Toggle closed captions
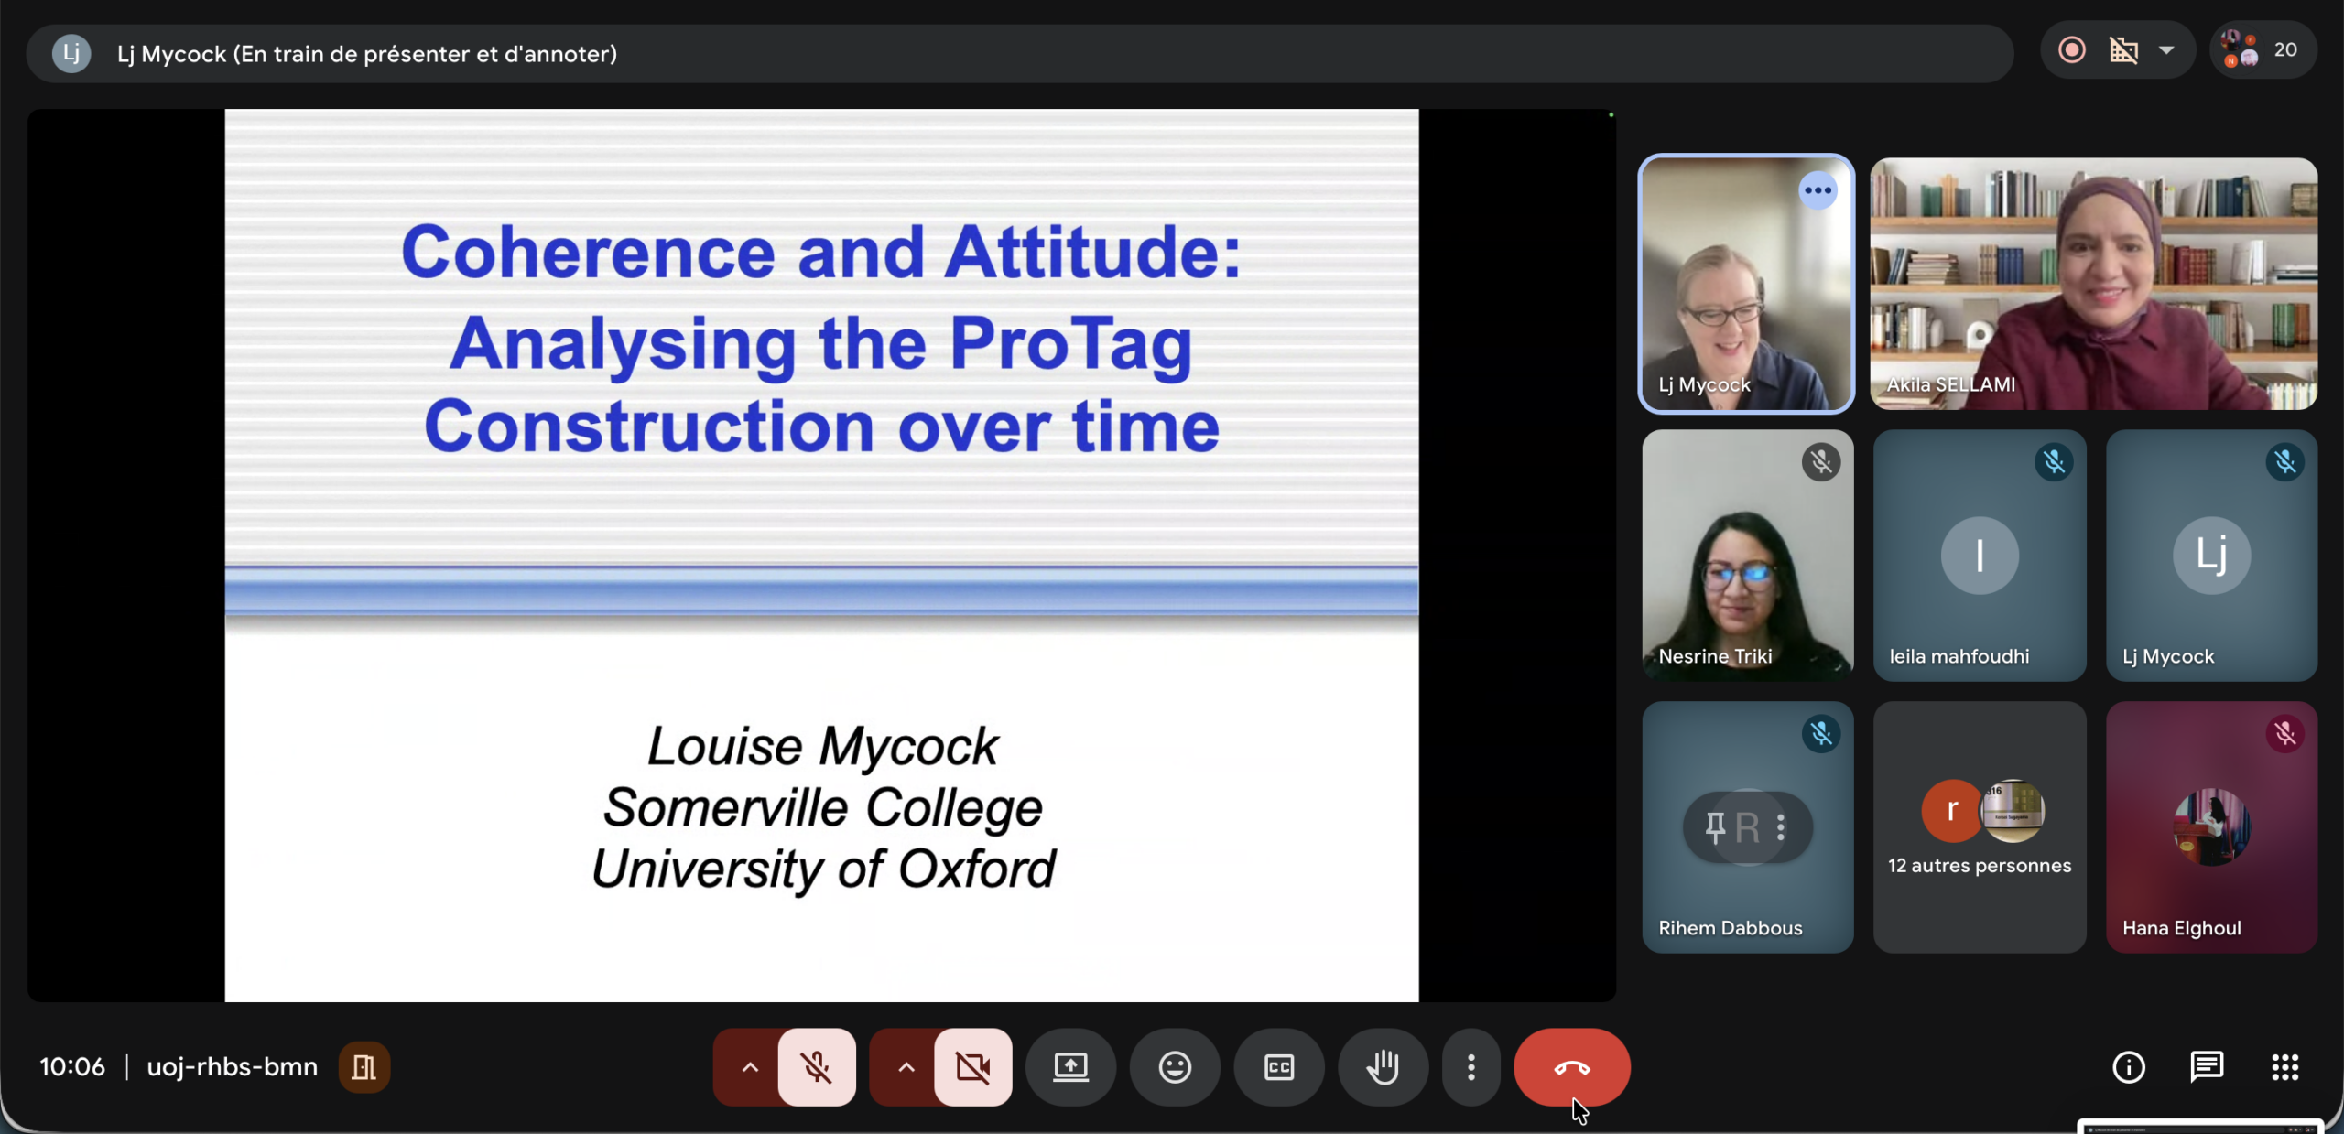 (x=1279, y=1066)
